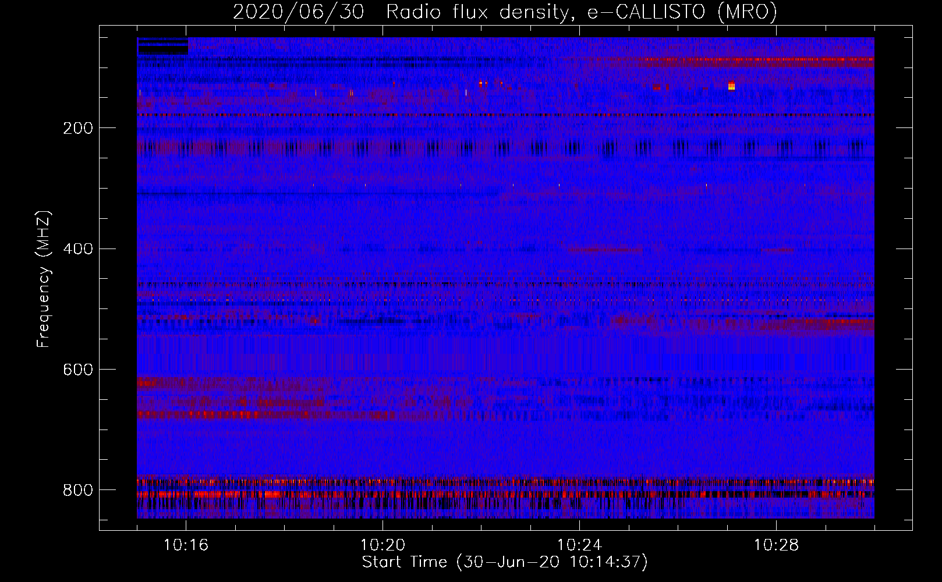Viewport: 942px width, 582px height.
Task: Click the '10:16' time tick label
Action: [x=186, y=545]
